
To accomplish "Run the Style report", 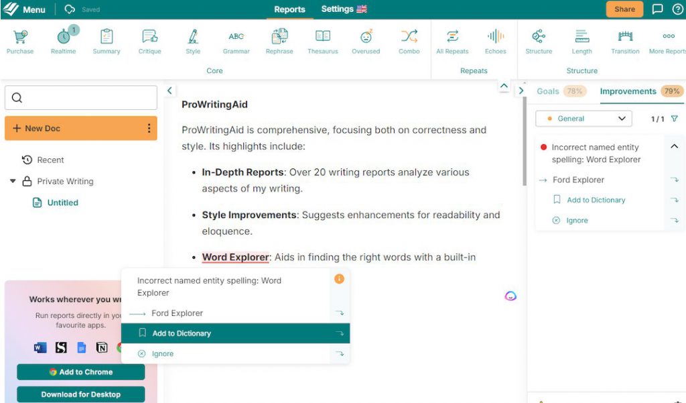I will pyautogui.click(x=192, y=41).
